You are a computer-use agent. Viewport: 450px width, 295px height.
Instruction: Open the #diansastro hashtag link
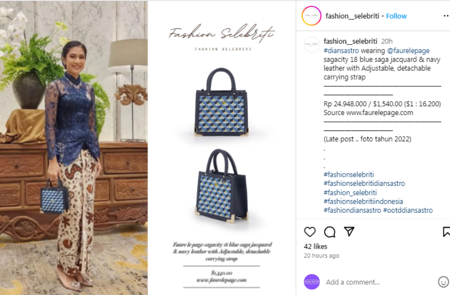click(x=341, y=50)
